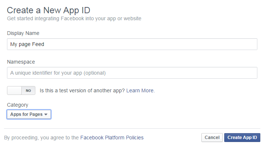The width and height of the screenshot is (264, 146).
Task: Open the Facebook Platform Policies link
Action: pyautogui.click(x=112, y=138)
